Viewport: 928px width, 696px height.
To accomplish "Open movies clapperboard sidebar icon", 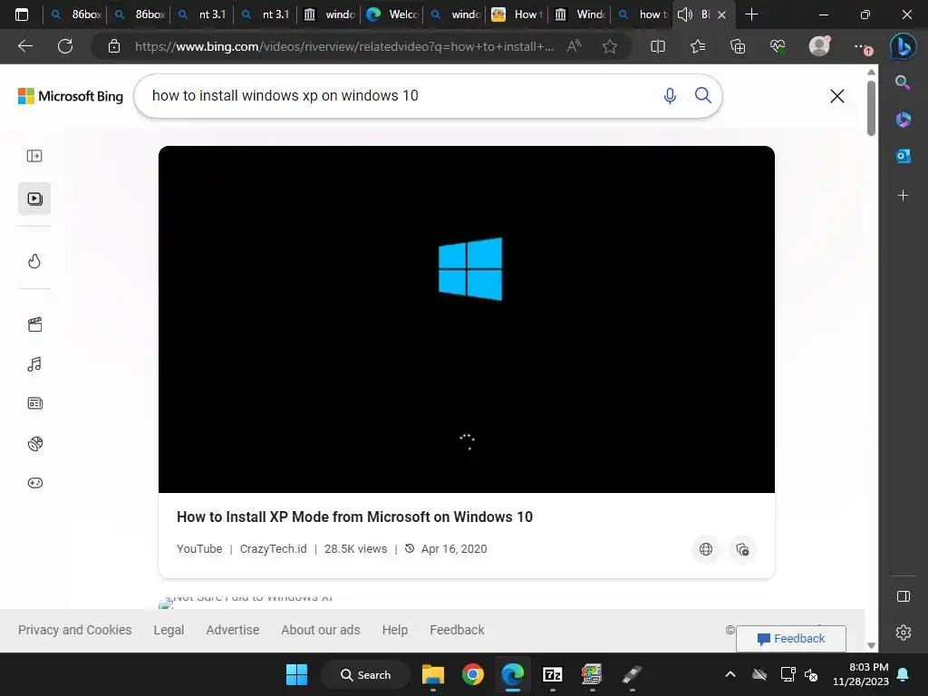I will 35,324.
